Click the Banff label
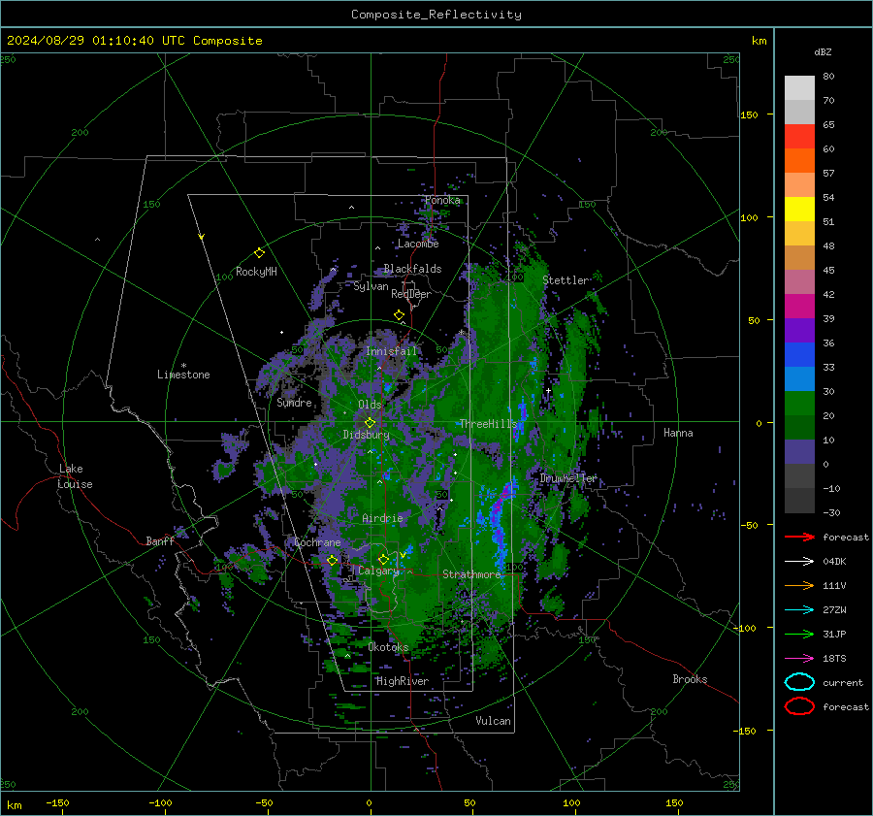 pyautogui.click(x=160, y=541)
